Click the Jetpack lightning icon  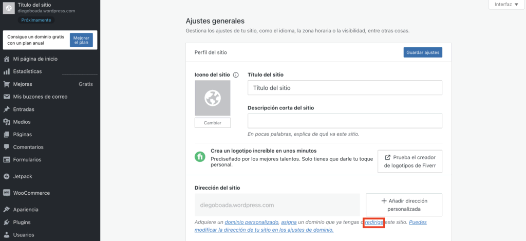coord(6,177)
